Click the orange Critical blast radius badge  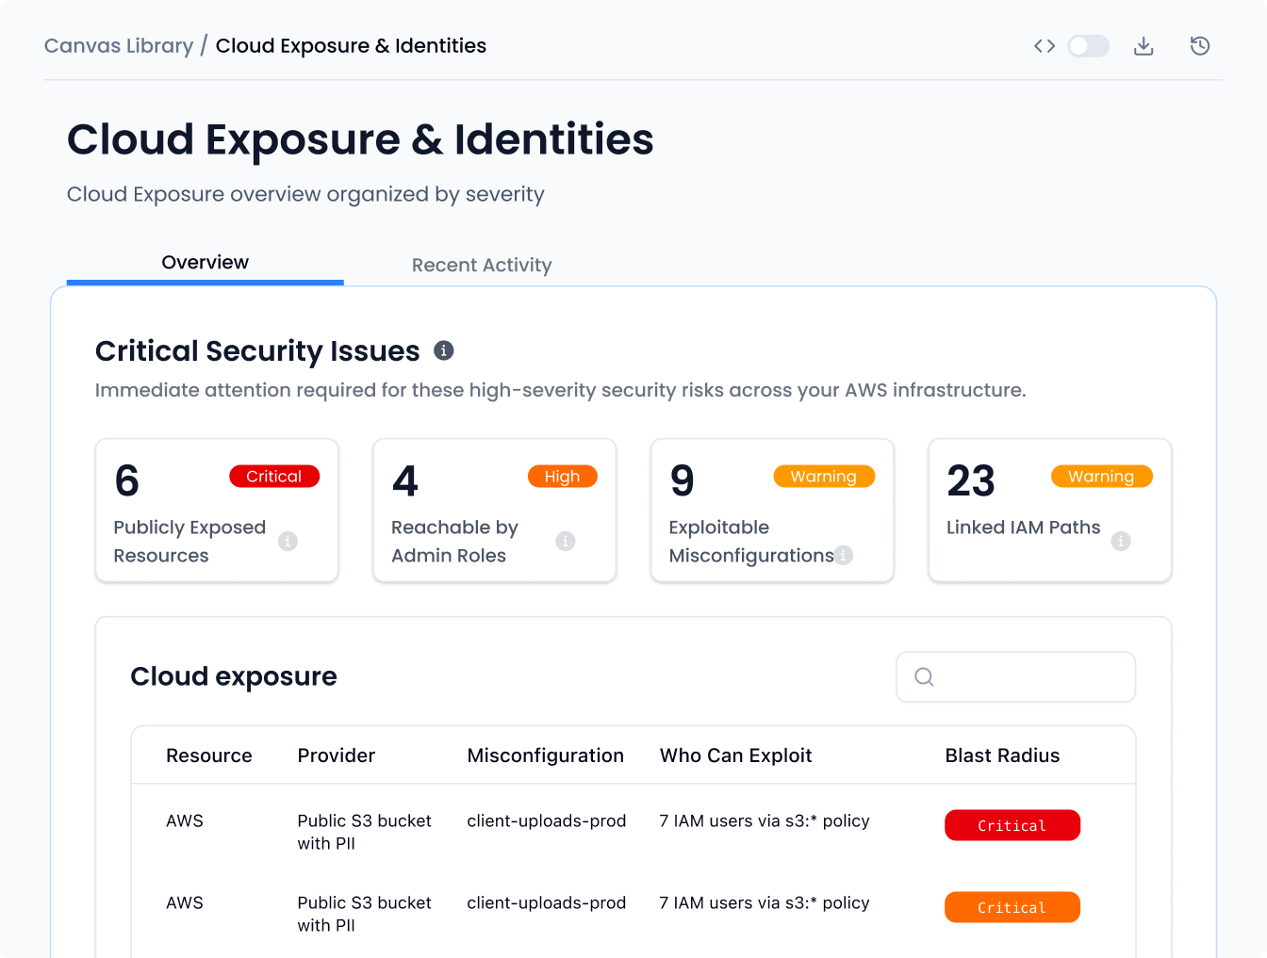[x=1012, y=906]
